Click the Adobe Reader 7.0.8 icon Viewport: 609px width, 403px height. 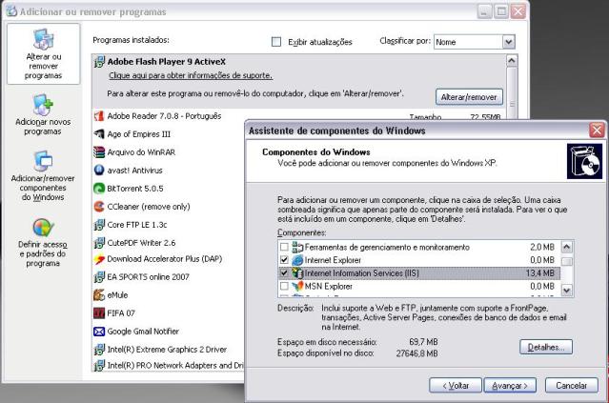98,116
